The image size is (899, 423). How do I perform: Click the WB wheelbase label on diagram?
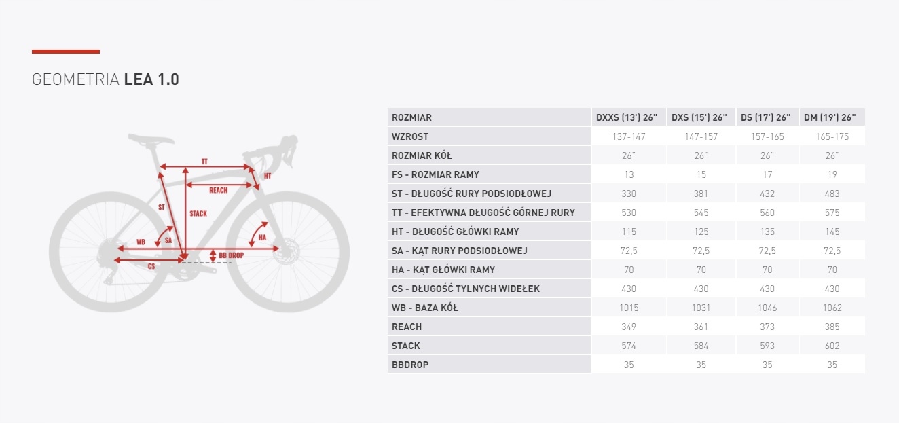(x=141, y=242)
